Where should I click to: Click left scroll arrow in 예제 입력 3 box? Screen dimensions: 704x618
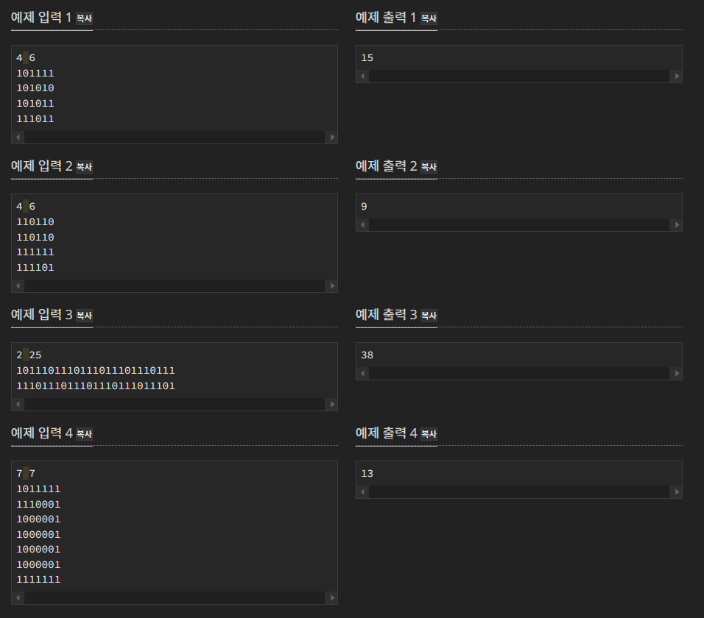tap(18, 404)
